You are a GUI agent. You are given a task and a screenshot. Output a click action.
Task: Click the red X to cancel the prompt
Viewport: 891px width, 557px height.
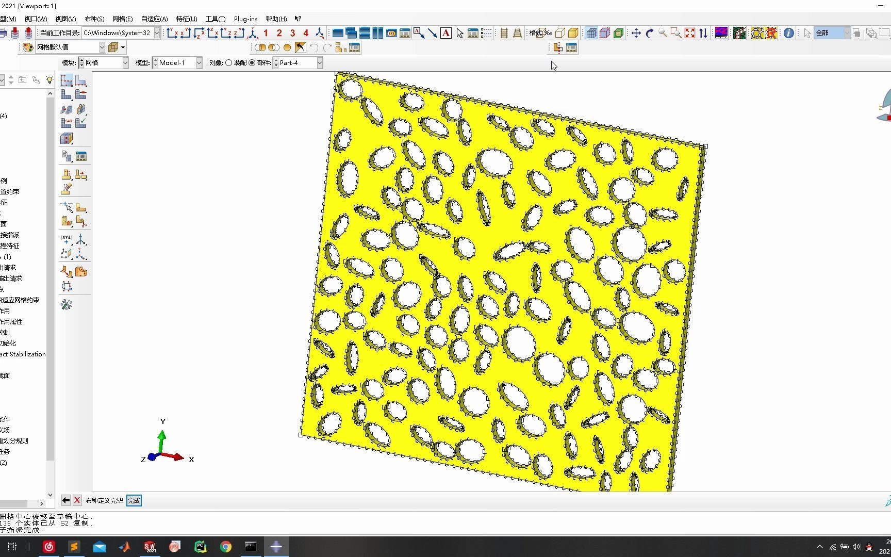[77, 500]
